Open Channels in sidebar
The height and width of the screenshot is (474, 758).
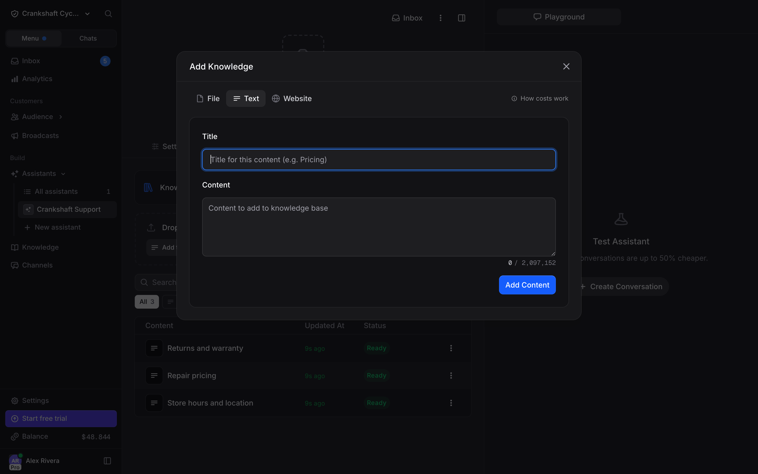pos(61,265)
